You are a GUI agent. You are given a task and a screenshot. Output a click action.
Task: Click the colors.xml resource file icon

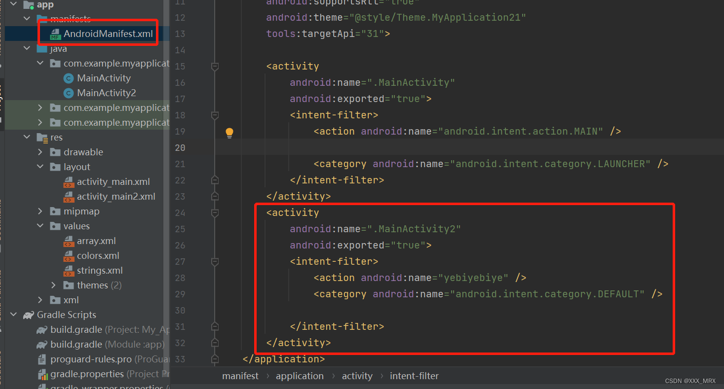[x=69, y=256]
